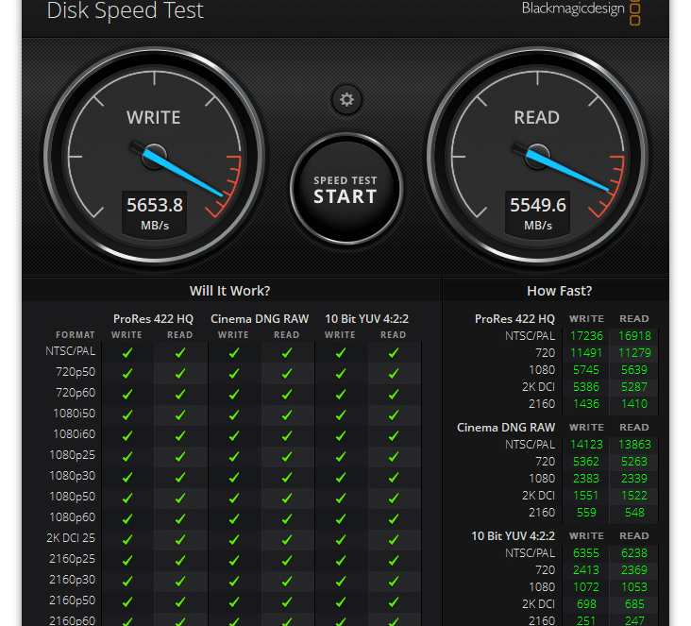
Task: Click Cinema DNG NTSC/PAL write value 14123
Action: click(x=586, y=445)
